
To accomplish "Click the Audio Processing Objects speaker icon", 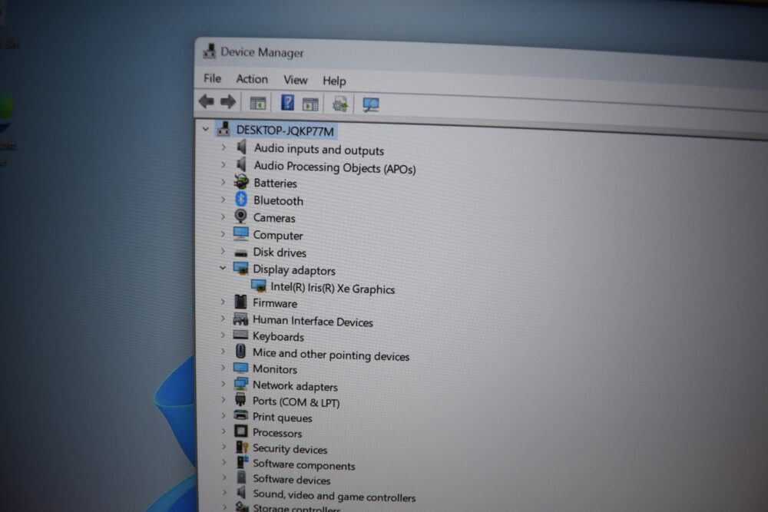I will (x=241, y=164).
